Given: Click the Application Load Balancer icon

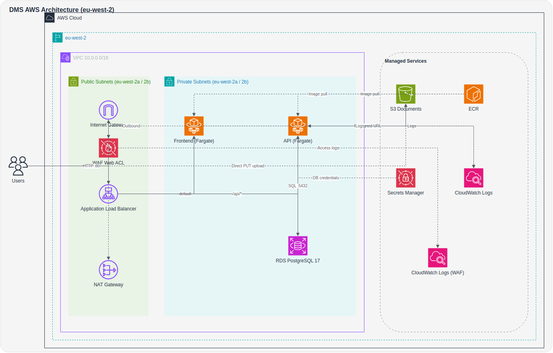Looking at the screenshot, I should pyautogui.click(x=108, y=194).
